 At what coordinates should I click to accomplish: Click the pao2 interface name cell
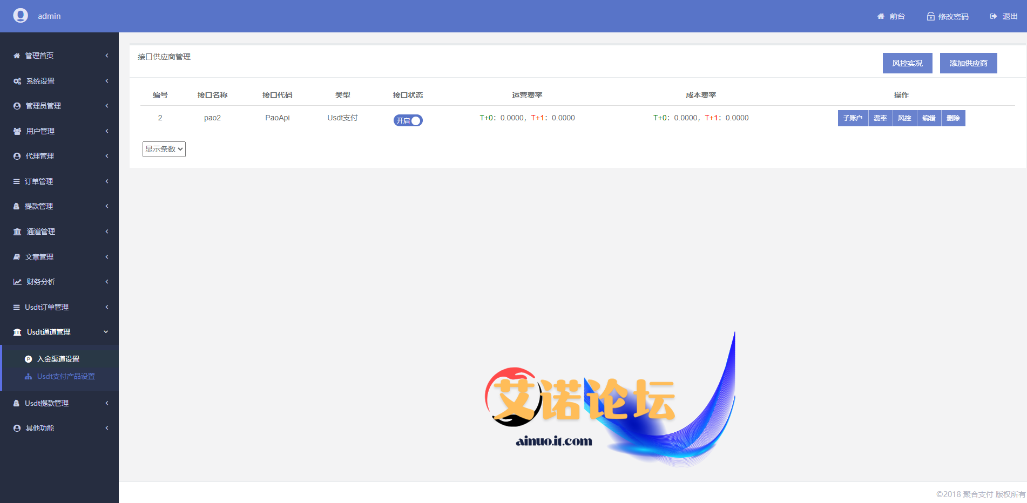pyautogui.click(x=212, y=118)
